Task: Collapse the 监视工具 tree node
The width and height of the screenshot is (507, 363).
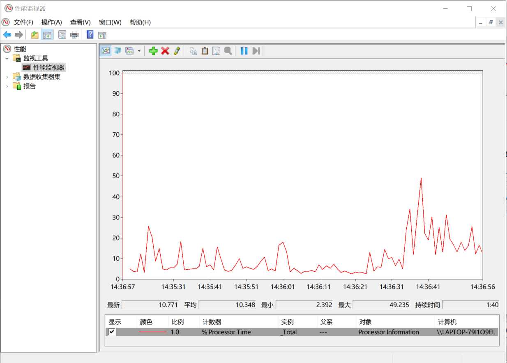Action: click(7, 58)
